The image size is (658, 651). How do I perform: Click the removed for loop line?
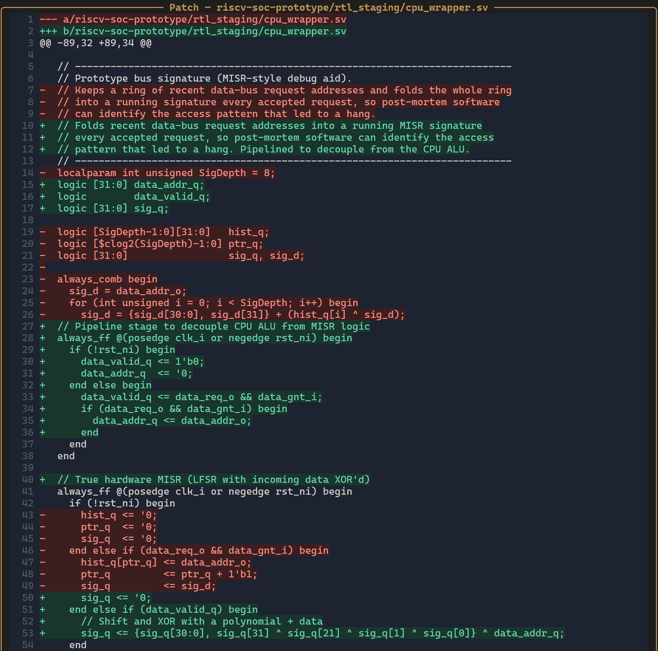click(x=199, y=303)
